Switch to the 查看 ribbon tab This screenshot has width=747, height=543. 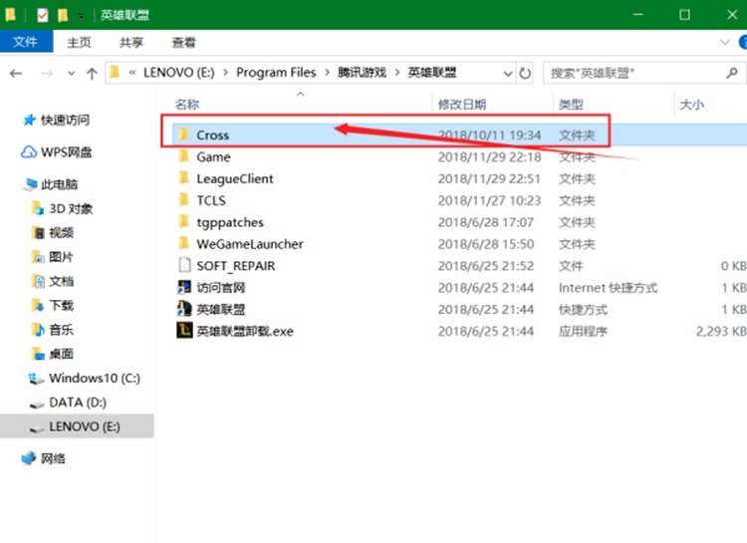[183, 43]
